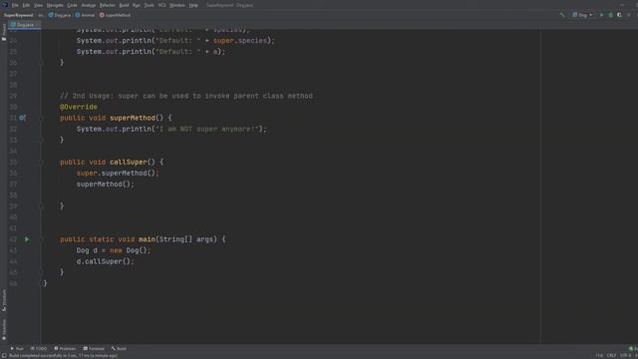This screenshot has height=359, width=638.
Task: Click the override gutter icon beside superMethod
Action: point(22,118)
